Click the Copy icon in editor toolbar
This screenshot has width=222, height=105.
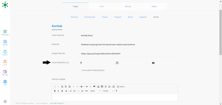[x=58, y=87]
